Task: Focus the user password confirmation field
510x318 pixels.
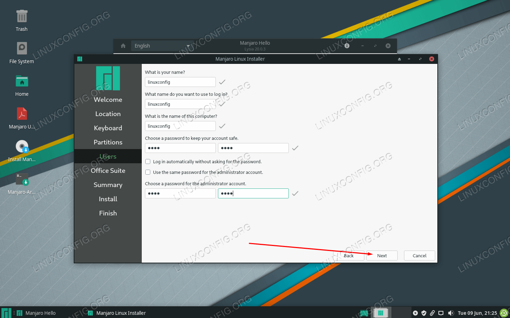Action: [x=253, y=148]
